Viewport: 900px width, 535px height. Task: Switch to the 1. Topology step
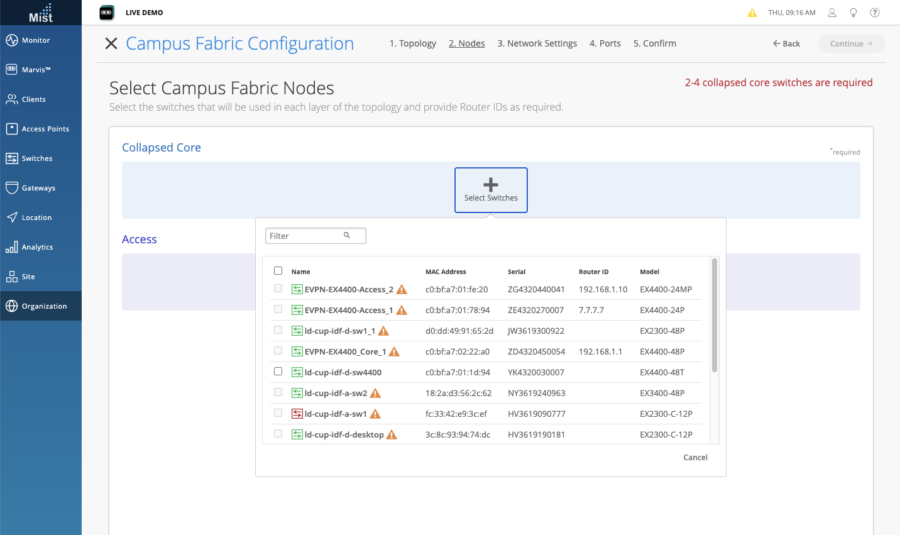click(412, 43)
